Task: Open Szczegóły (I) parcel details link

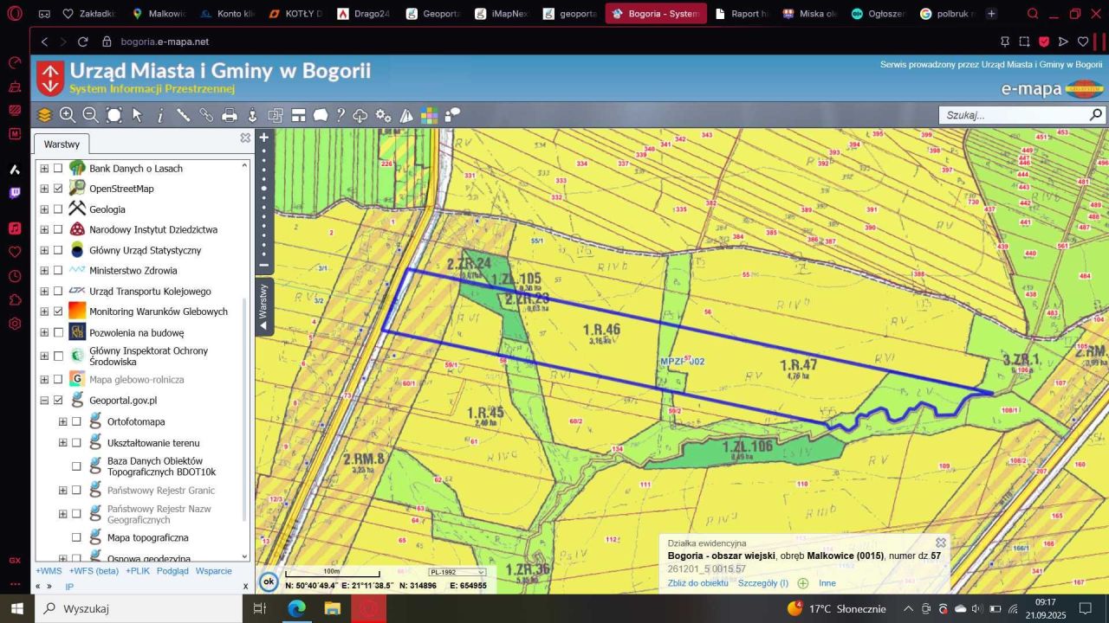Action: [x=763, y=583]
